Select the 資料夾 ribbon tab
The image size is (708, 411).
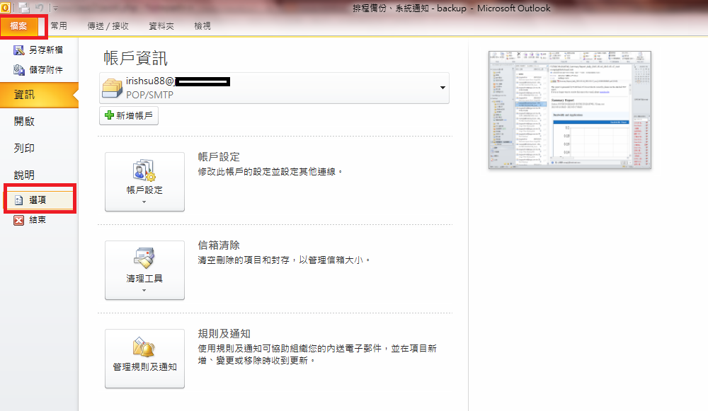[161, 26]
